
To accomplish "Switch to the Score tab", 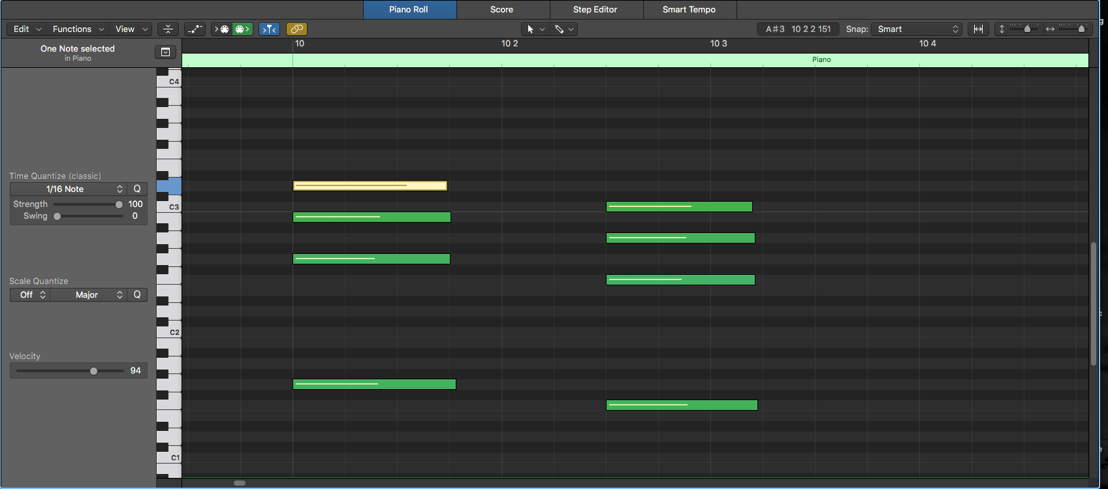I will pos(501,9).
